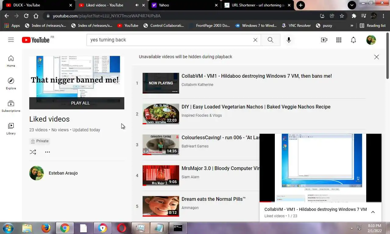Switch to the DUCK - YouTube tab
The image size is (390, 234).
pos(38,5)
